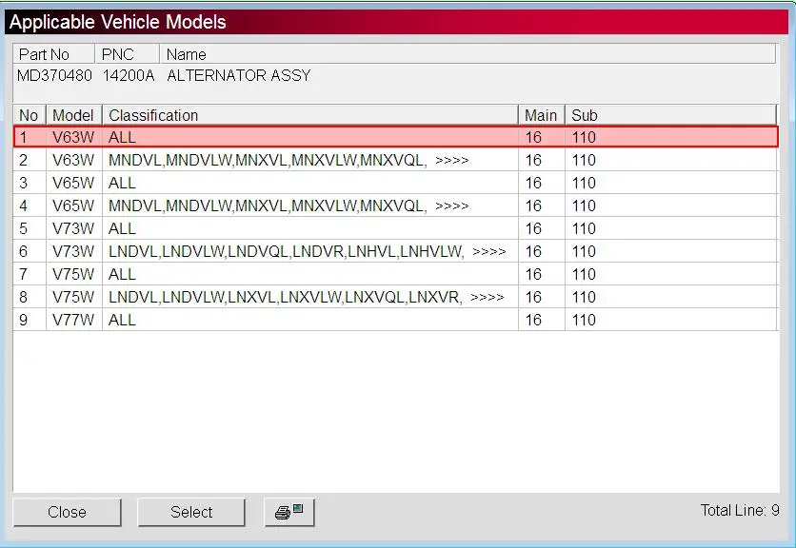The width and height of the screenshot is (796, 548).
Task: Sort by the No column header
Action: [30, 115]
